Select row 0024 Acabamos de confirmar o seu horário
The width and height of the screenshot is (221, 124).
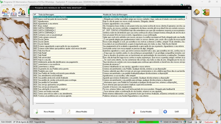coord(109,17)
